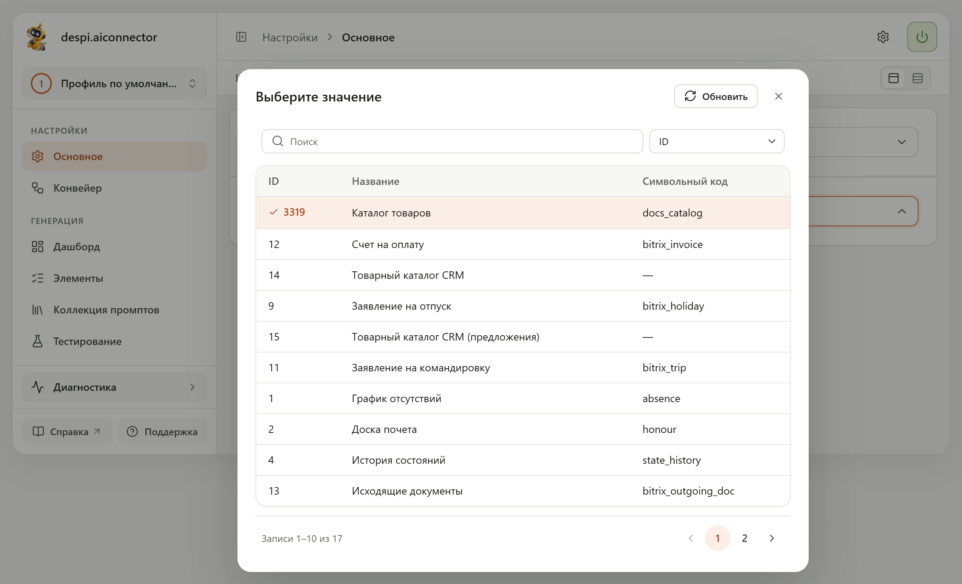The width and height of the screenshot is (962, 584).
Task: Select row Заявление на командировку
Action: [523, 368]
